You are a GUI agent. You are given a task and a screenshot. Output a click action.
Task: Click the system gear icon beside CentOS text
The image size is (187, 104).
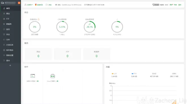click(x=56, y=5)
